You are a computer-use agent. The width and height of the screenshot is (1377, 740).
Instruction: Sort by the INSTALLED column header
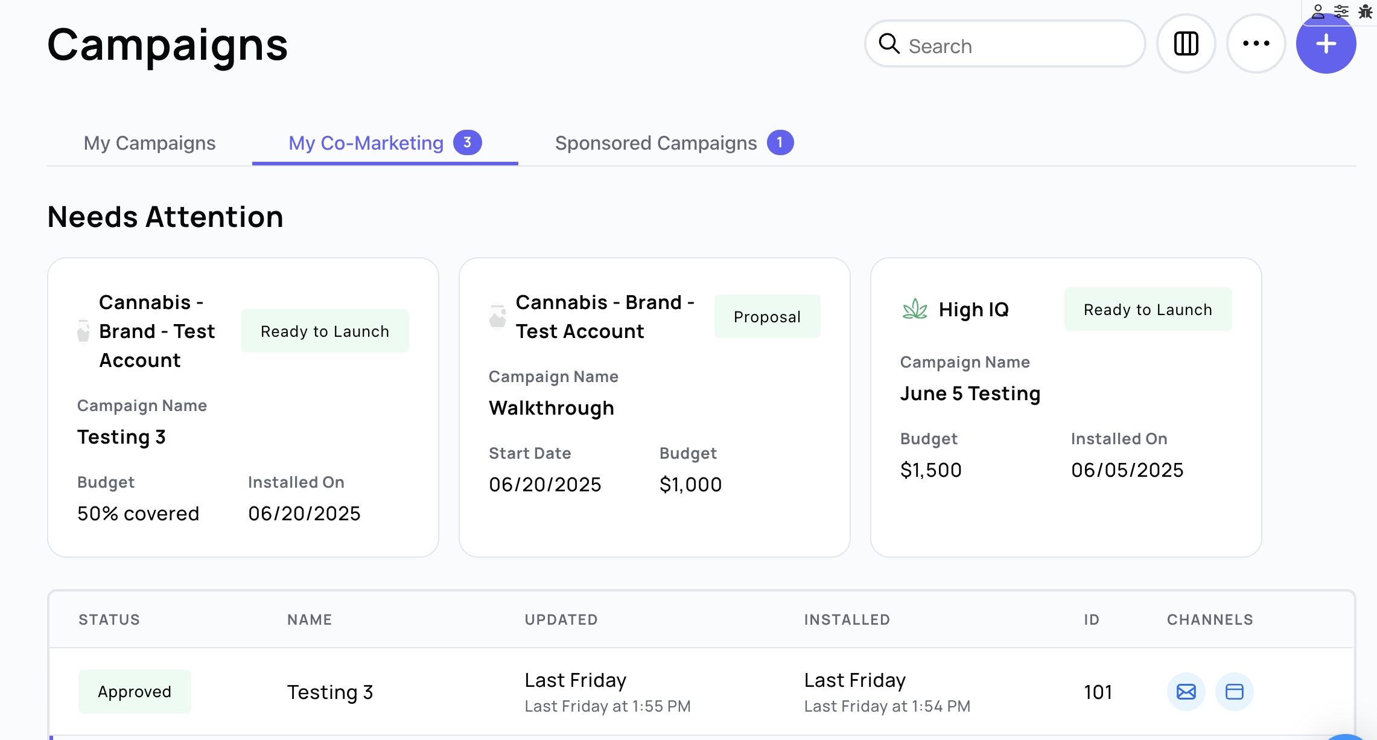click(847, 619)
